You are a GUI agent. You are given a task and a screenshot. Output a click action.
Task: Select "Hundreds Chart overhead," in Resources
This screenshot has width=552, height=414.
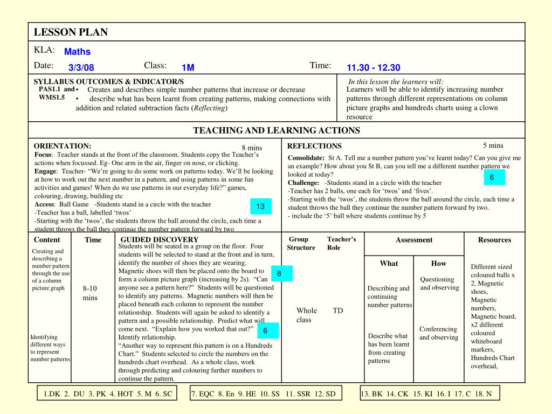(493, 362)
